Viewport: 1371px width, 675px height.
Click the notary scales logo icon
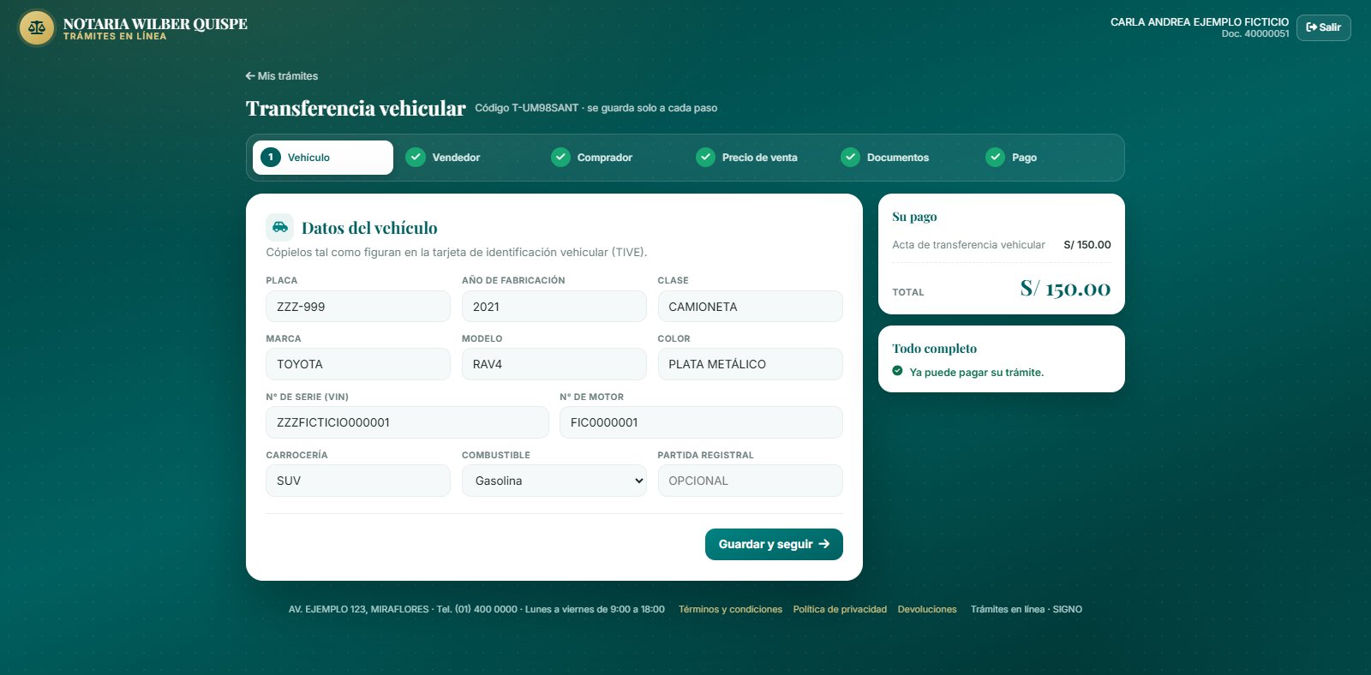[37, 28]
